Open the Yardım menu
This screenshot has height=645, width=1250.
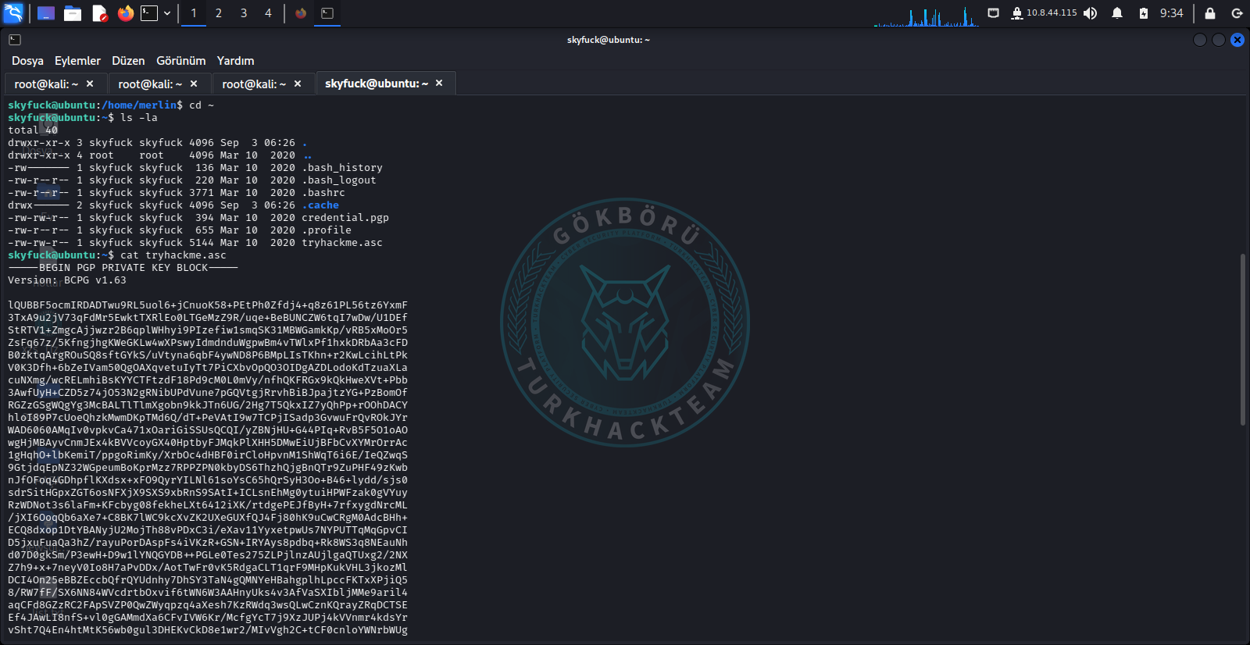tap(235, 61)
